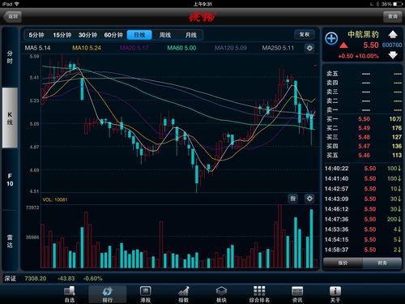Open 关于 about info icon
Viewport: 405px width, 304px height.
(335, 294)
